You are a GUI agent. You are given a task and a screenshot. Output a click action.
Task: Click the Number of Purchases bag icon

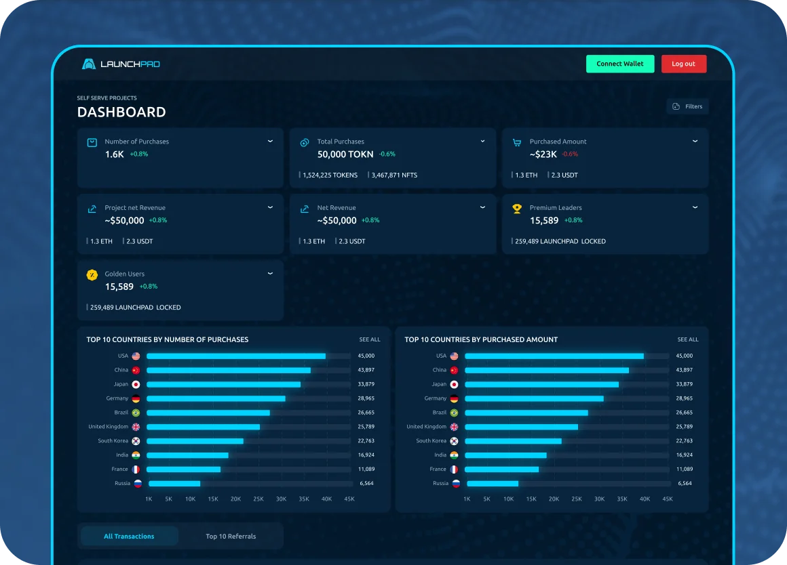[92, 142]
